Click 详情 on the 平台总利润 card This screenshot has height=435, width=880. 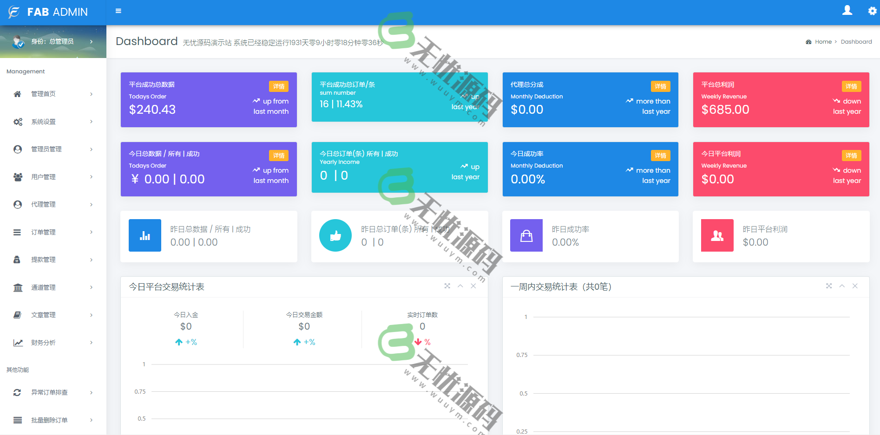coord(852,86)
